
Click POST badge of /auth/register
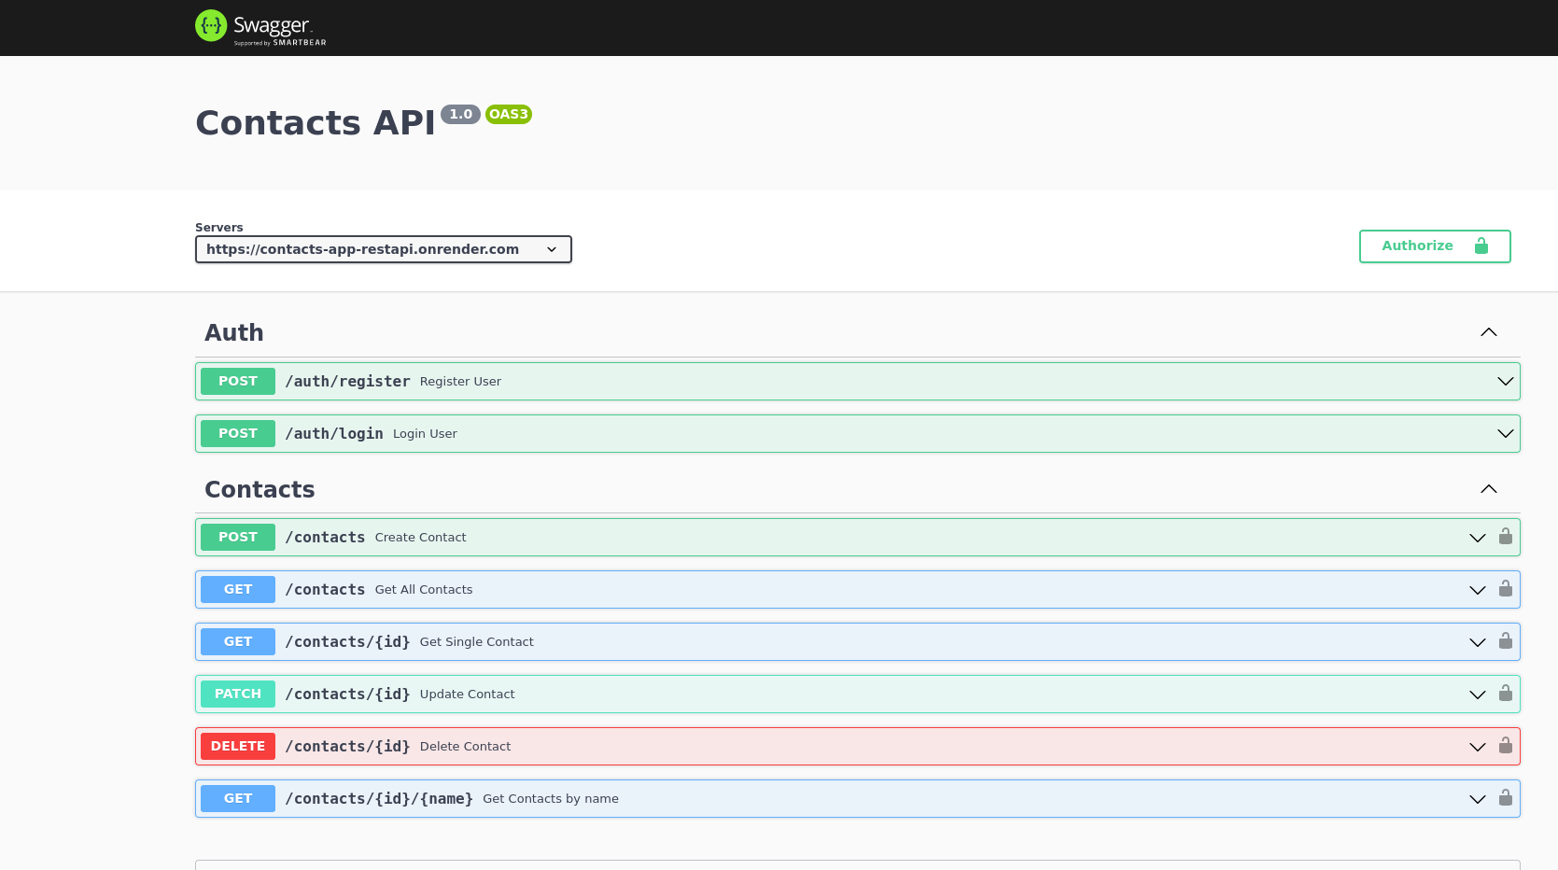238,381
